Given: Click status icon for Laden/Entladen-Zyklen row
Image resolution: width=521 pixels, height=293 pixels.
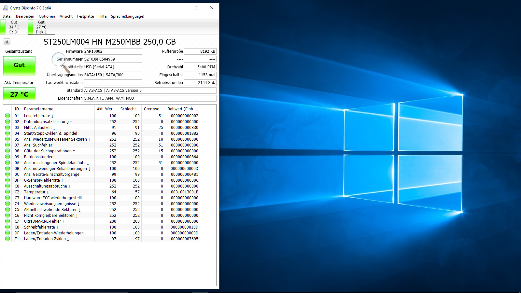Looking at the screenshot, I should tap(7, 239).
